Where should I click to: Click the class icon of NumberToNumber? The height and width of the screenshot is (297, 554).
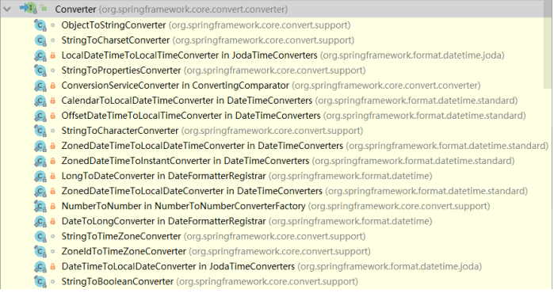click(x=40, y=206)
